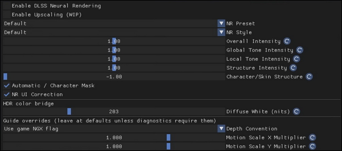Click the NR Preset combo showing Default
The image size is (342, 151).
114,23
